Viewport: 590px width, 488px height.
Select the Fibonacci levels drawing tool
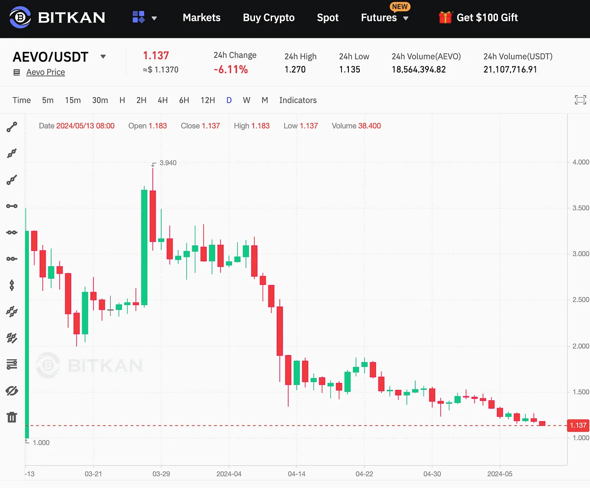pos(12,364)
